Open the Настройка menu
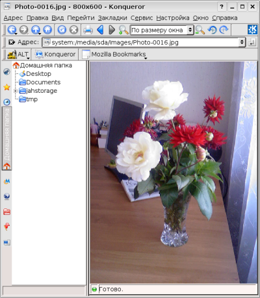This screenshot has width=260, height=298. 173,18
